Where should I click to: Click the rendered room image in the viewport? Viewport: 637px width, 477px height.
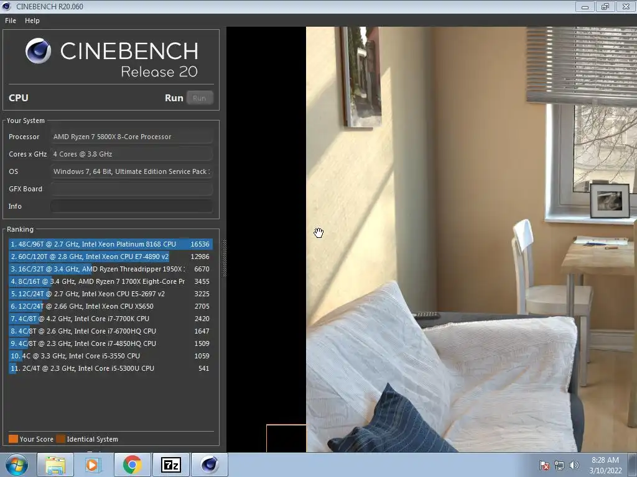click(x=472, y=239)
